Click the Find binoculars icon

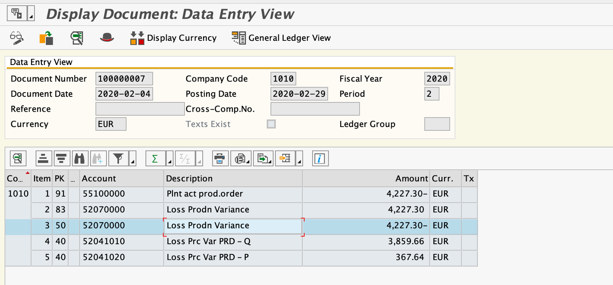pos(80,159)
